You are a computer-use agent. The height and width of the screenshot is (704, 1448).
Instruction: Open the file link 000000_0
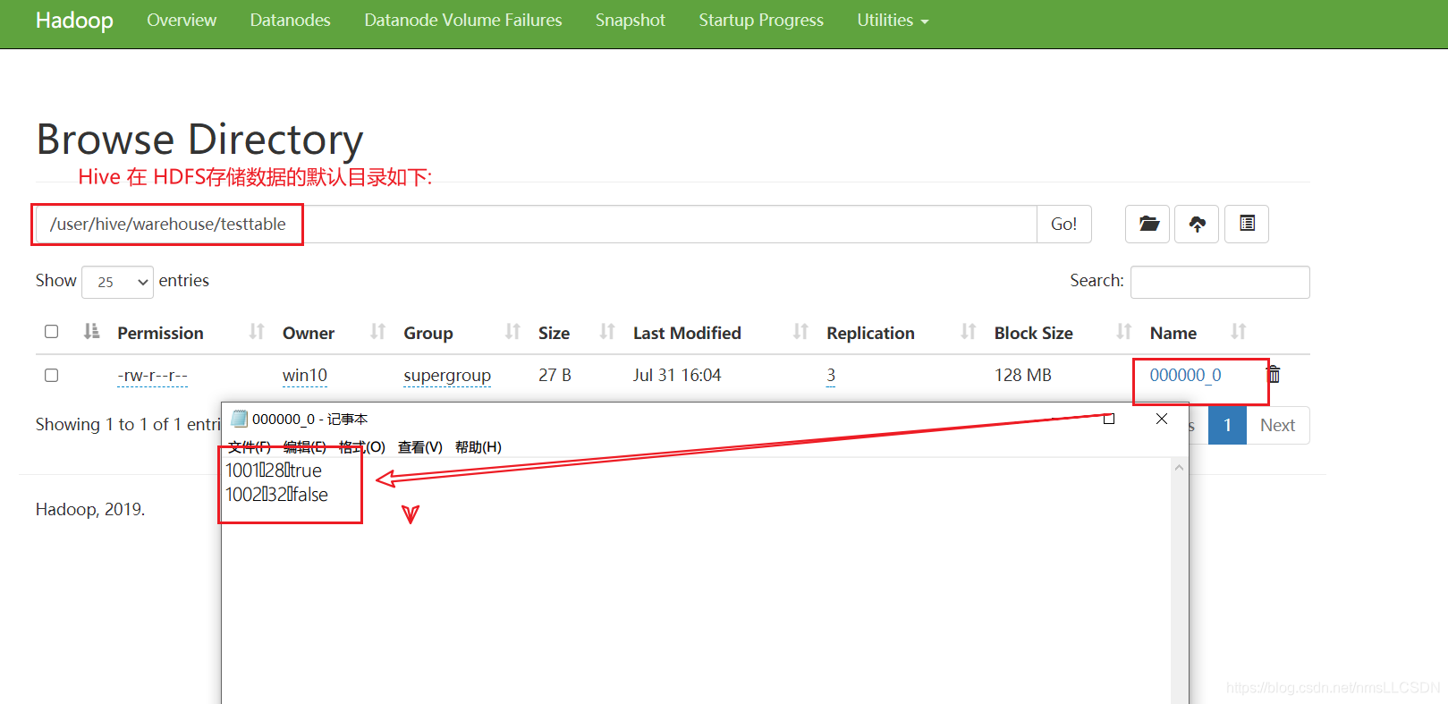(1185, 375)
